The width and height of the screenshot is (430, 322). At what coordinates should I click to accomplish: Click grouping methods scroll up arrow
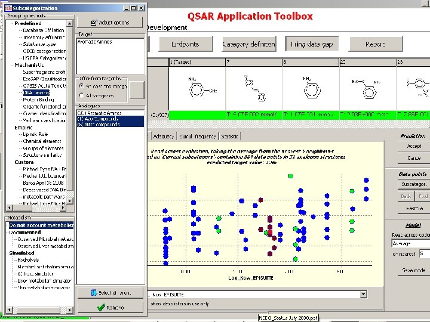(70, 23)
